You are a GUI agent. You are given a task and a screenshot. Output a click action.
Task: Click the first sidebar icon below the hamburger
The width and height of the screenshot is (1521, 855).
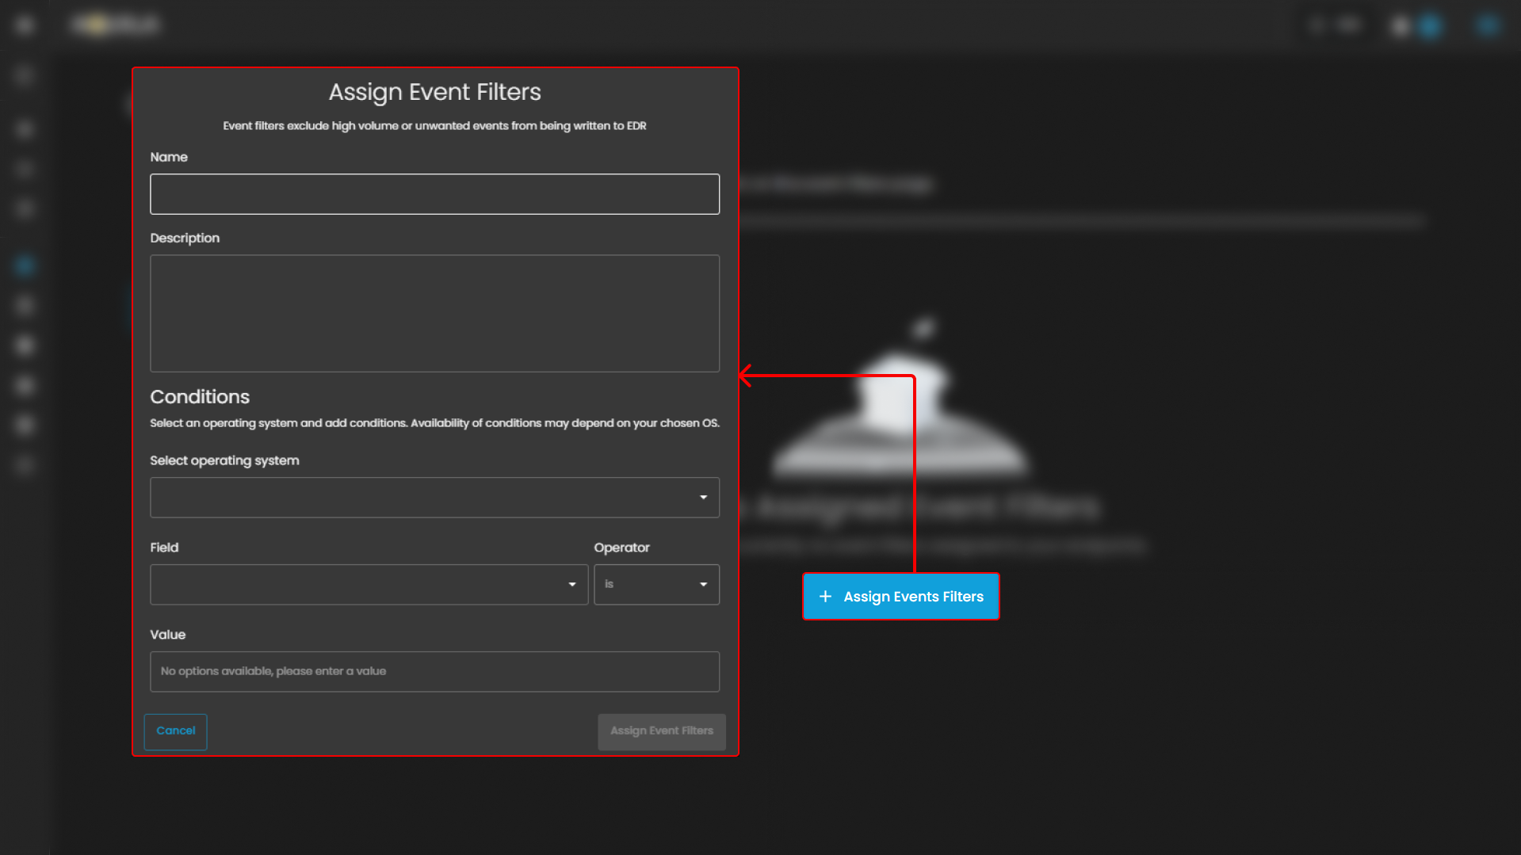coord(25,75)
